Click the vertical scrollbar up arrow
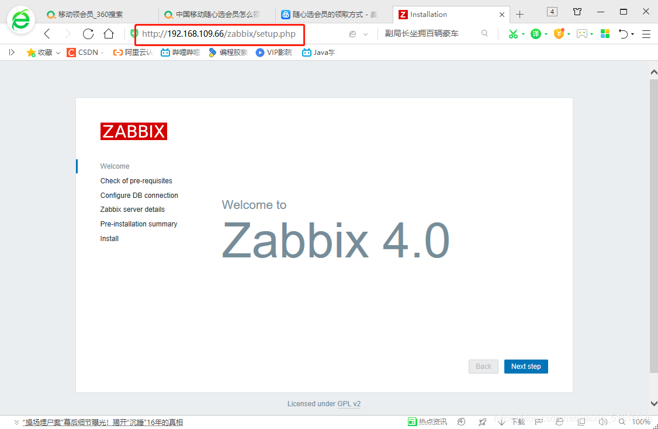Image resolution: width=658 pixels, height=429 pixels. click(654, 72)
